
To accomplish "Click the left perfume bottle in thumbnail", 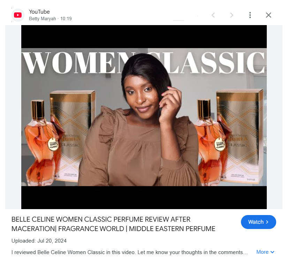I will (x=38, y=143).
